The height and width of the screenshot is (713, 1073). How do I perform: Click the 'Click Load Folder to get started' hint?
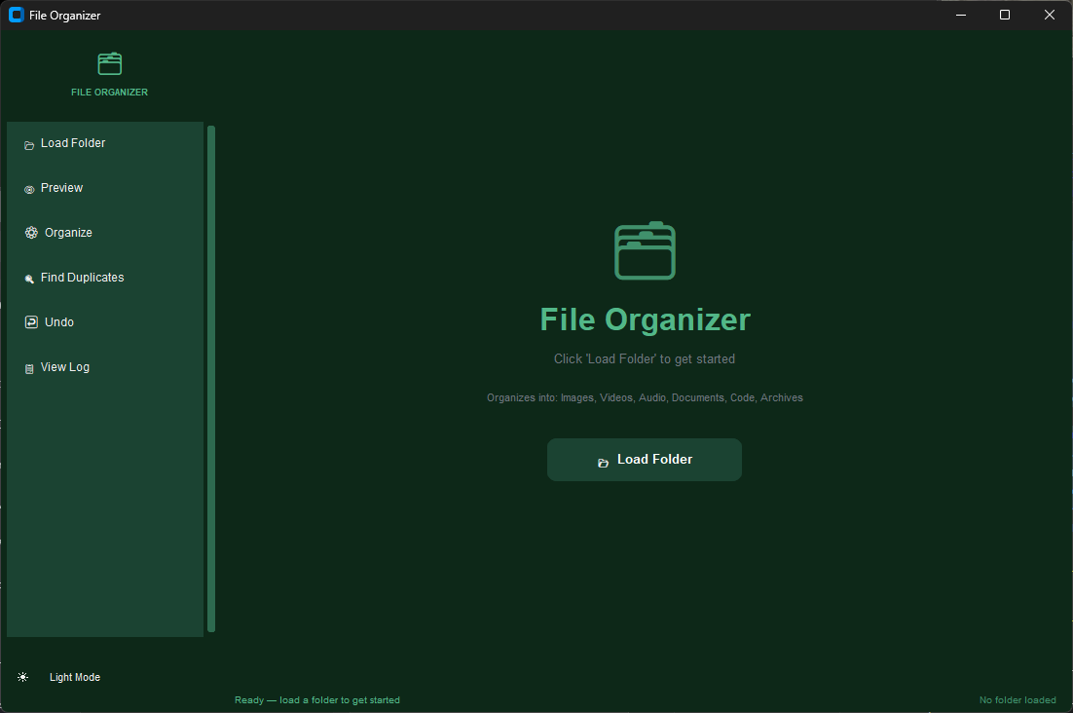[645, 359]
